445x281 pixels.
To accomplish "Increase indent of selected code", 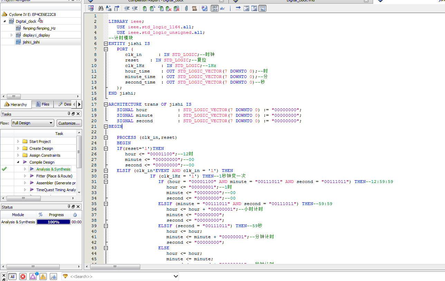I will (127, 8).
